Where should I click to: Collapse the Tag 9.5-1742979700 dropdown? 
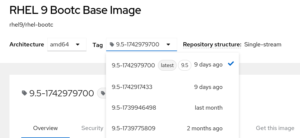click(141, 44)
